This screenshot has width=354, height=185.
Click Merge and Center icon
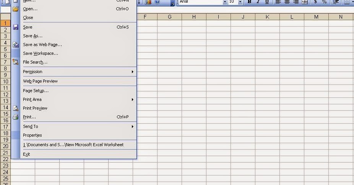point(305,2)
